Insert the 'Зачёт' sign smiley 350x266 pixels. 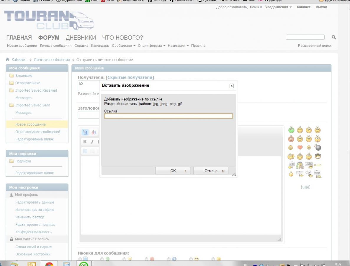pyautogui.click(x=292, y=165)
